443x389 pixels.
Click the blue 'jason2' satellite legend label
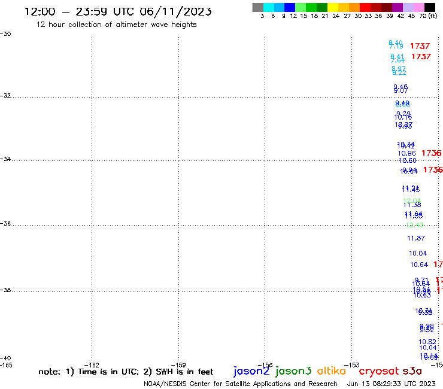(x=251, y=371)
